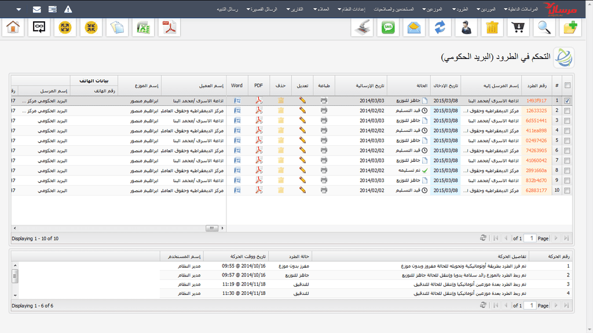
Task: Click the pencil edit icon in row 3
Action: 302,120
